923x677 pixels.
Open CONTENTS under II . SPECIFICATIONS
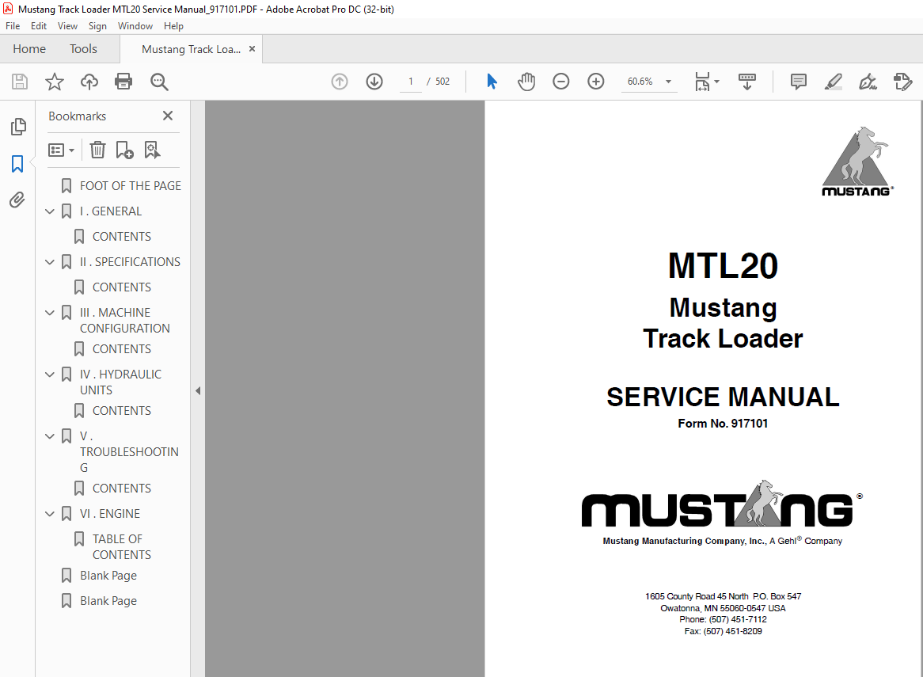(x=121, y=287)
